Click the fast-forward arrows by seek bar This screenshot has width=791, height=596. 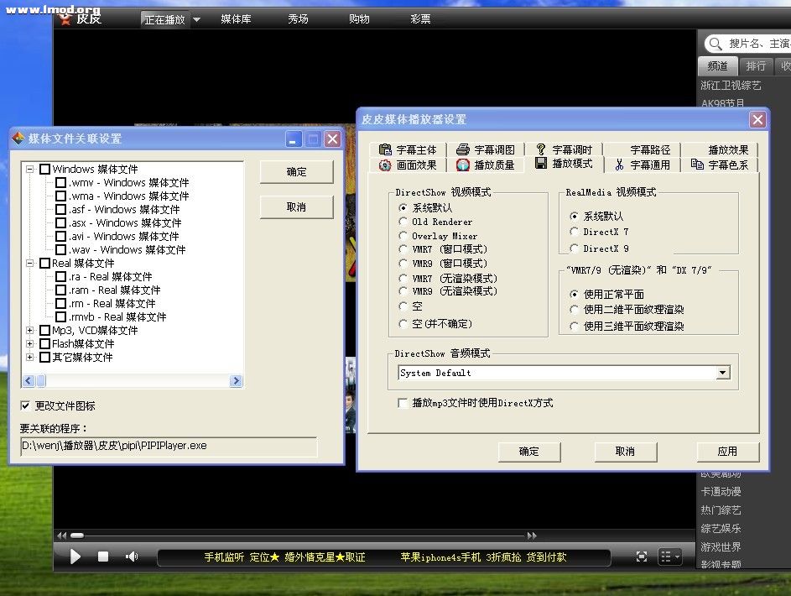pos(532,536)
